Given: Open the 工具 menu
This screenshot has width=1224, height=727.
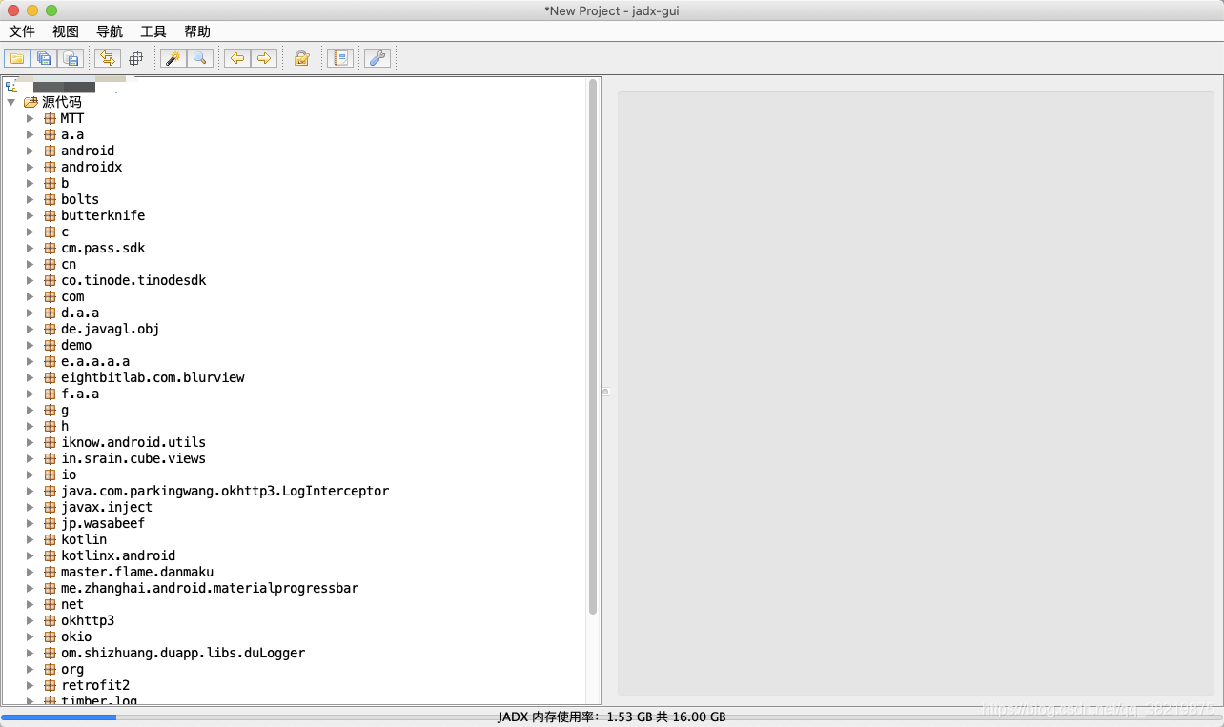Looking at the screenshot, I should (153, 31).
